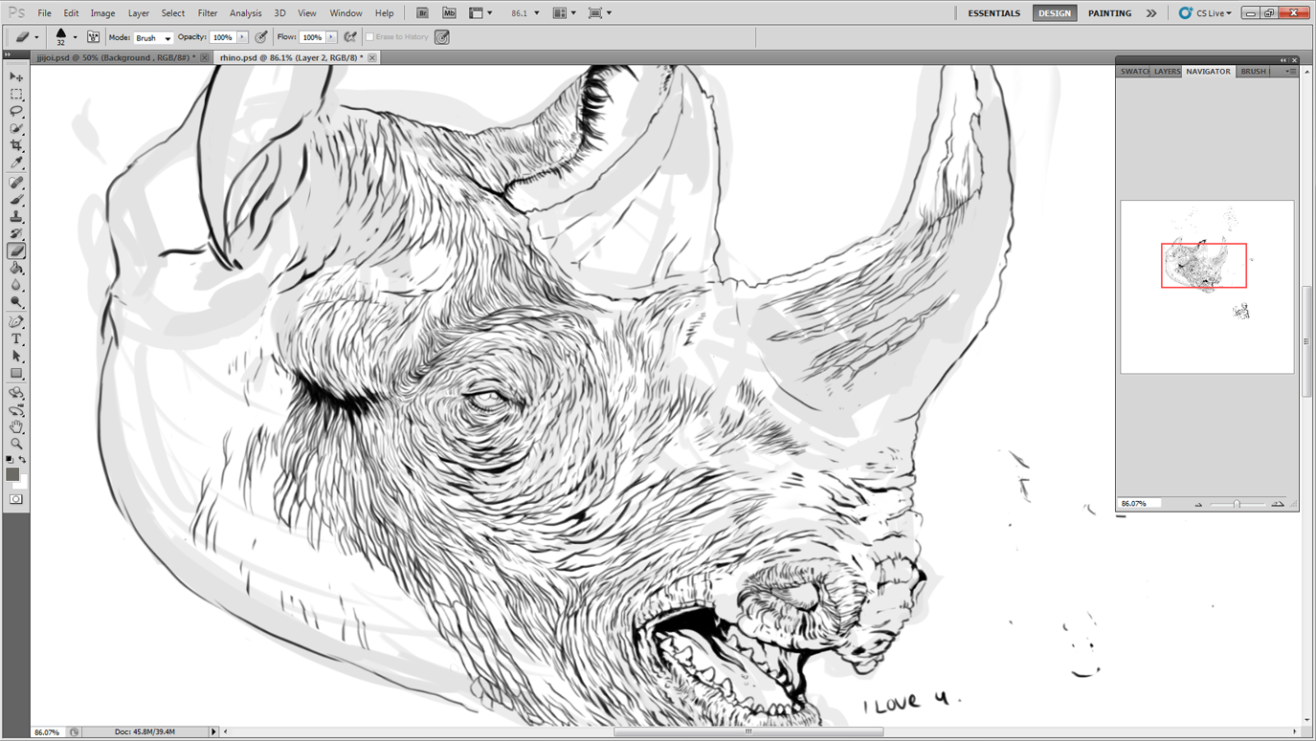Open the eraser Mode dropdown
1316x741 pixels.
coord(153,37)
